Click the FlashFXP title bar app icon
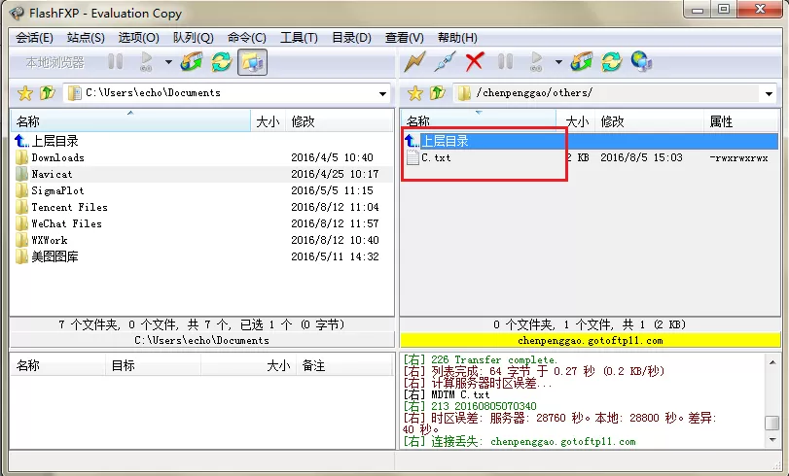789x476 pixels. (18, 13)
